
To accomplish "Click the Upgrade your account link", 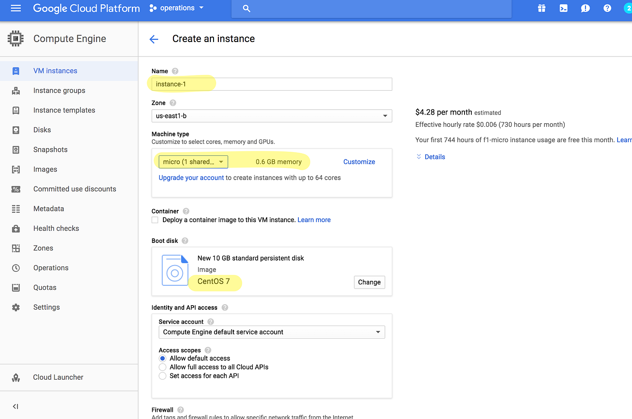I will [191, 178].
